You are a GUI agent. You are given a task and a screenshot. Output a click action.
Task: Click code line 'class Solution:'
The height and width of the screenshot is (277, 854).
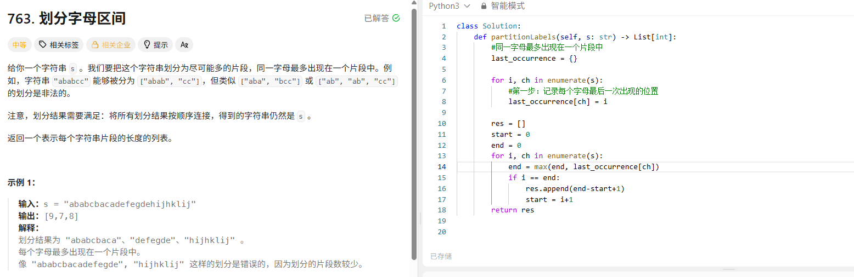pyautogui.click(x=488, y=26)
